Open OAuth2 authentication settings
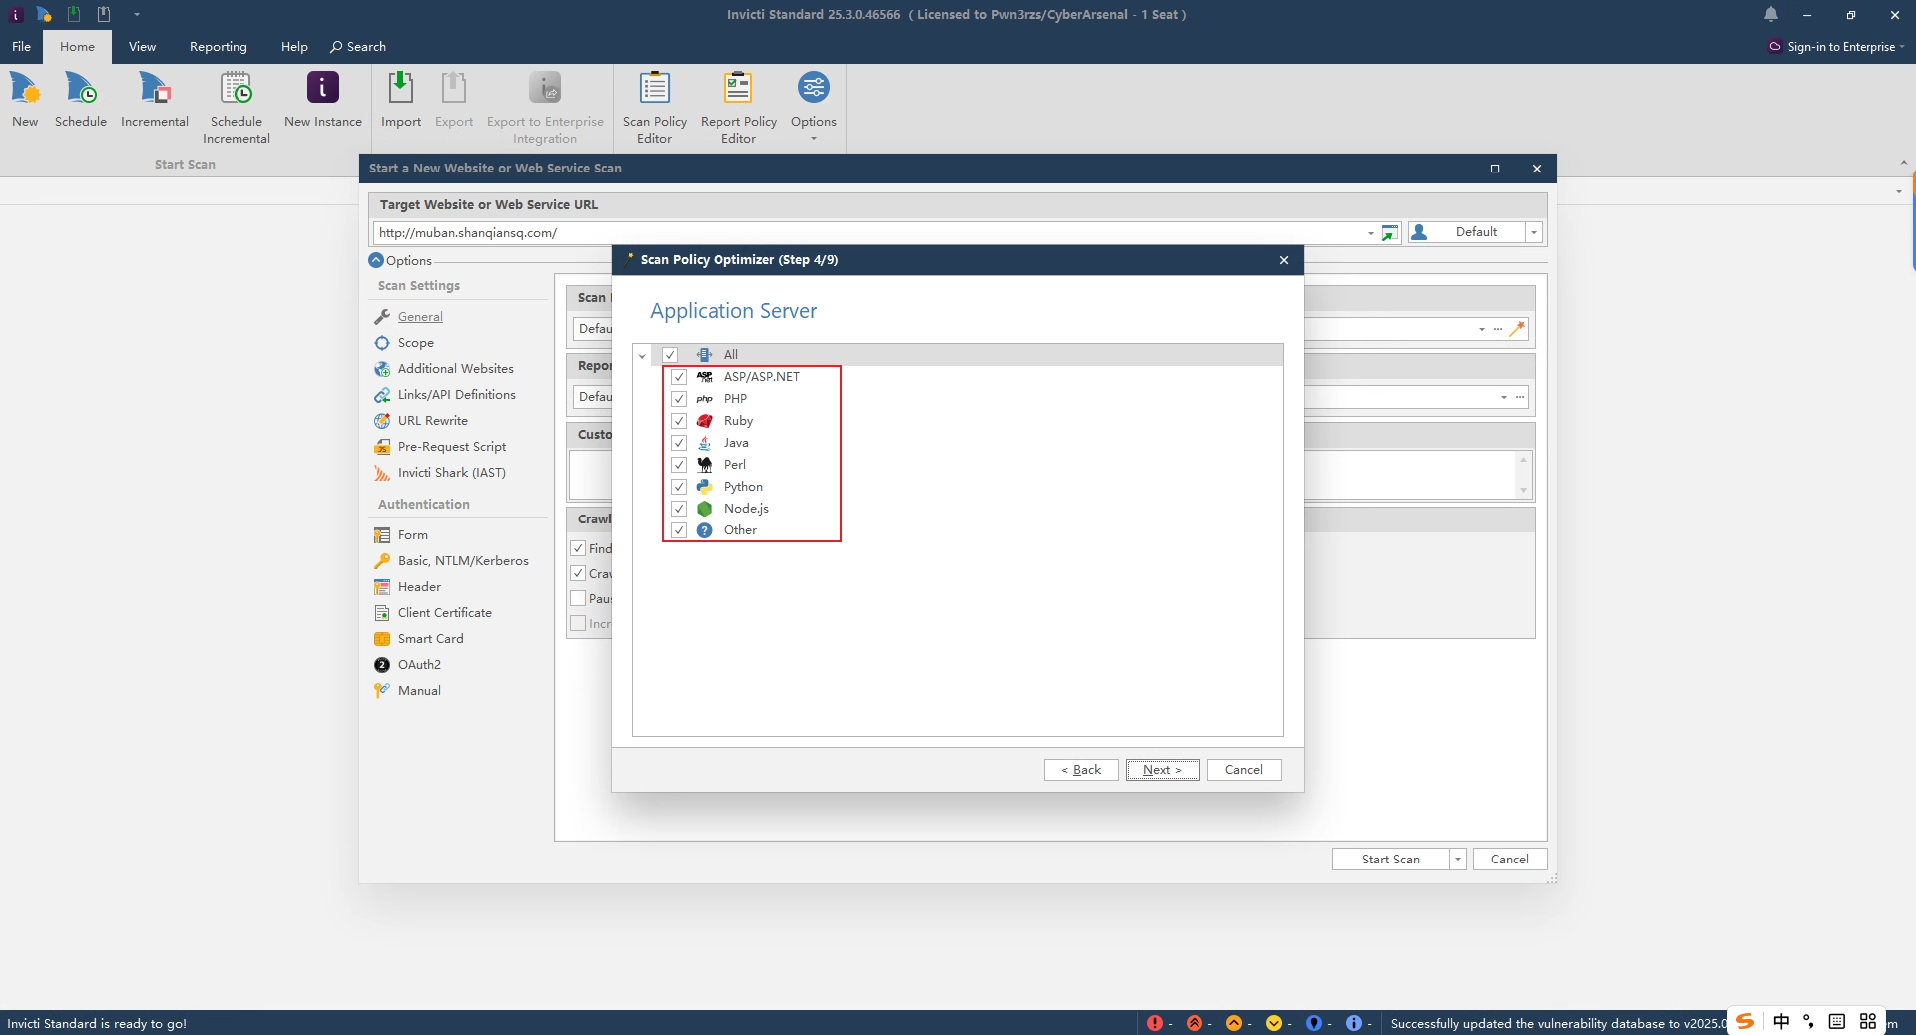This screenshot has width=1916, height=1035. point(419,665)
